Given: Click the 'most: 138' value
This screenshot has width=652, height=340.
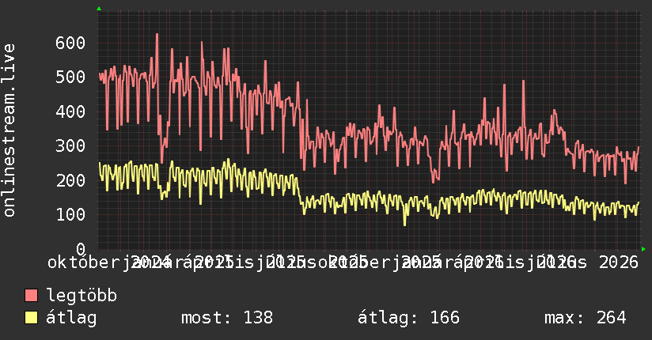Looking at the screenshot, I should (x=227, y=318).
